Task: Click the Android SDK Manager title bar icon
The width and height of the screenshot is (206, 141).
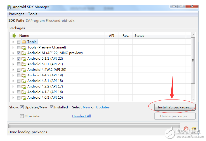Action: (9, 7)
